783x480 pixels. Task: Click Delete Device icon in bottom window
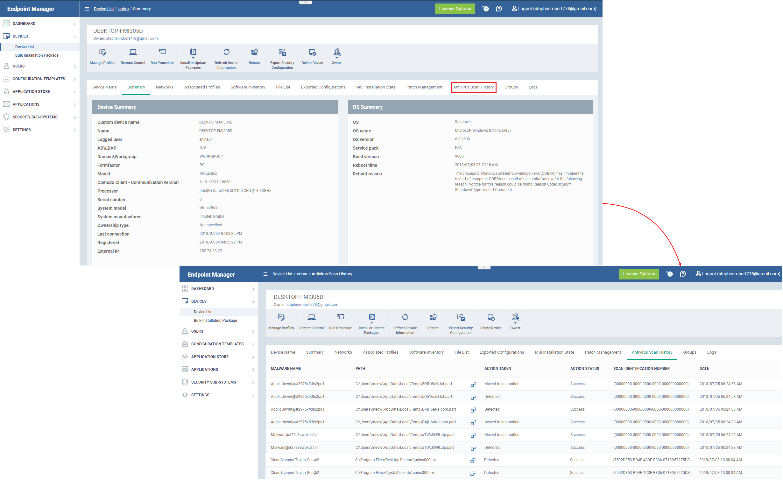click(491, 317)
